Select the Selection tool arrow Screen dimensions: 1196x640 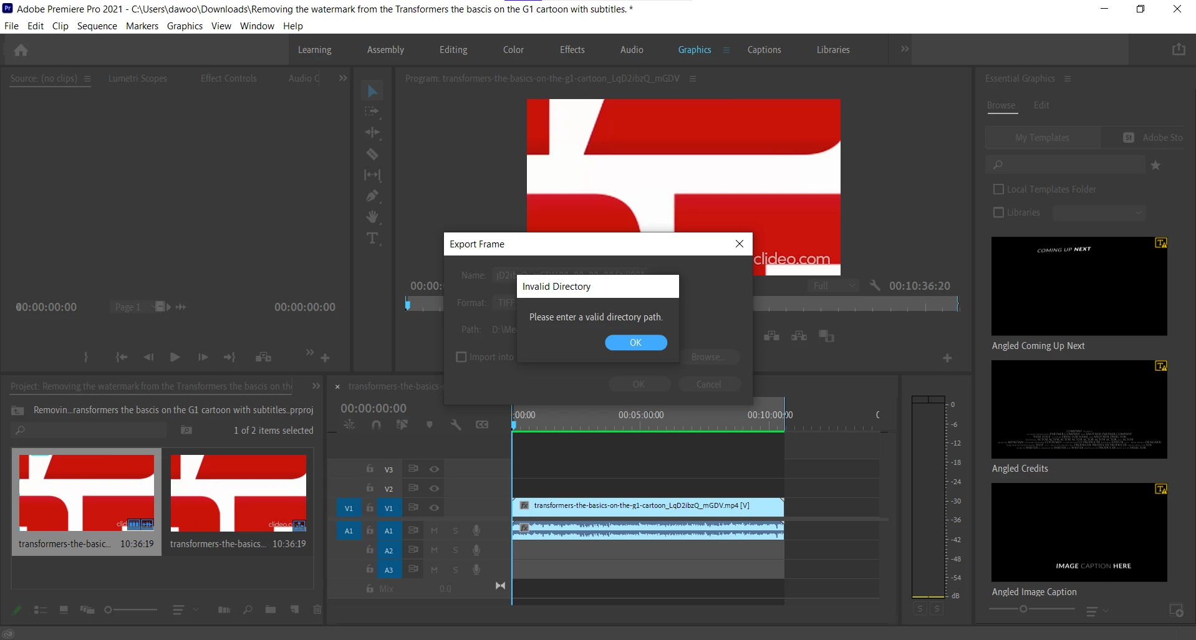click(372, 91)
